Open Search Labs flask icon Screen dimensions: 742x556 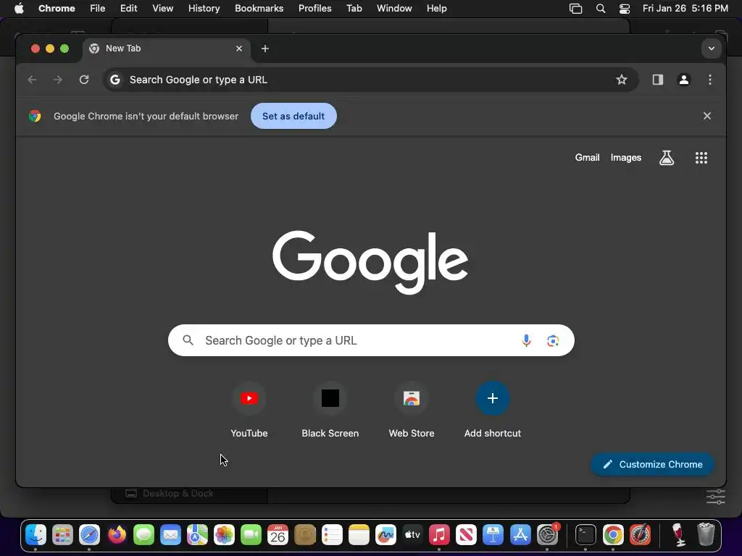(x=667, y=157)
